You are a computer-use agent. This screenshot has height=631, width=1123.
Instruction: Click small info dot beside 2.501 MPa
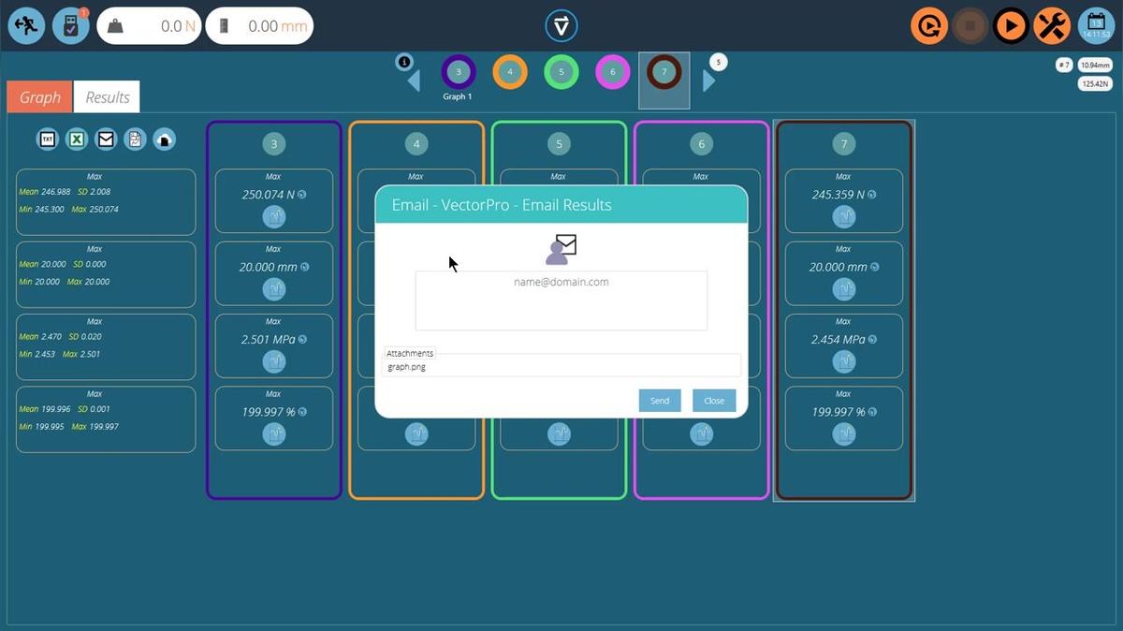(x=302, y=340)
